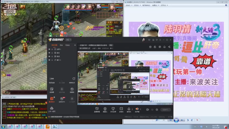The image size is (229, 129).
Task: Open the notification bell icon
Action: click(164, 47)
